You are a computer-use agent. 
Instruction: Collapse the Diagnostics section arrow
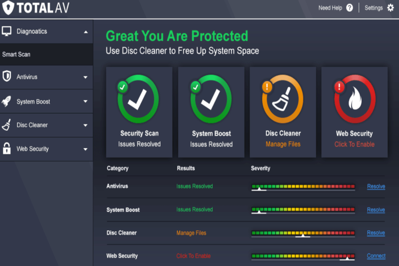click(86, 32)
